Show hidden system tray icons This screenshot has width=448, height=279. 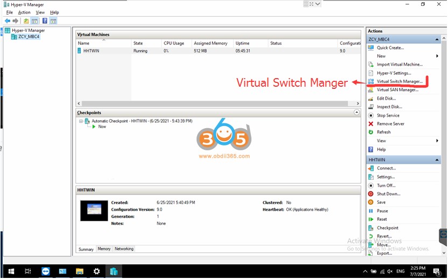(x=365, y=271)
